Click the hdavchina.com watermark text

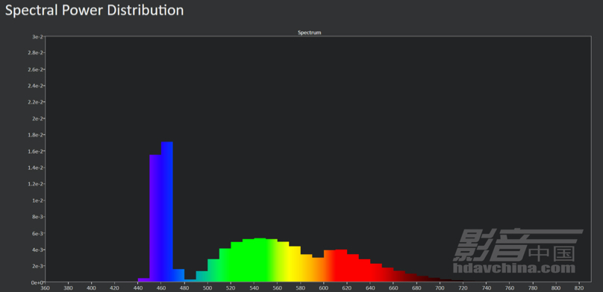tap(514, 267)
